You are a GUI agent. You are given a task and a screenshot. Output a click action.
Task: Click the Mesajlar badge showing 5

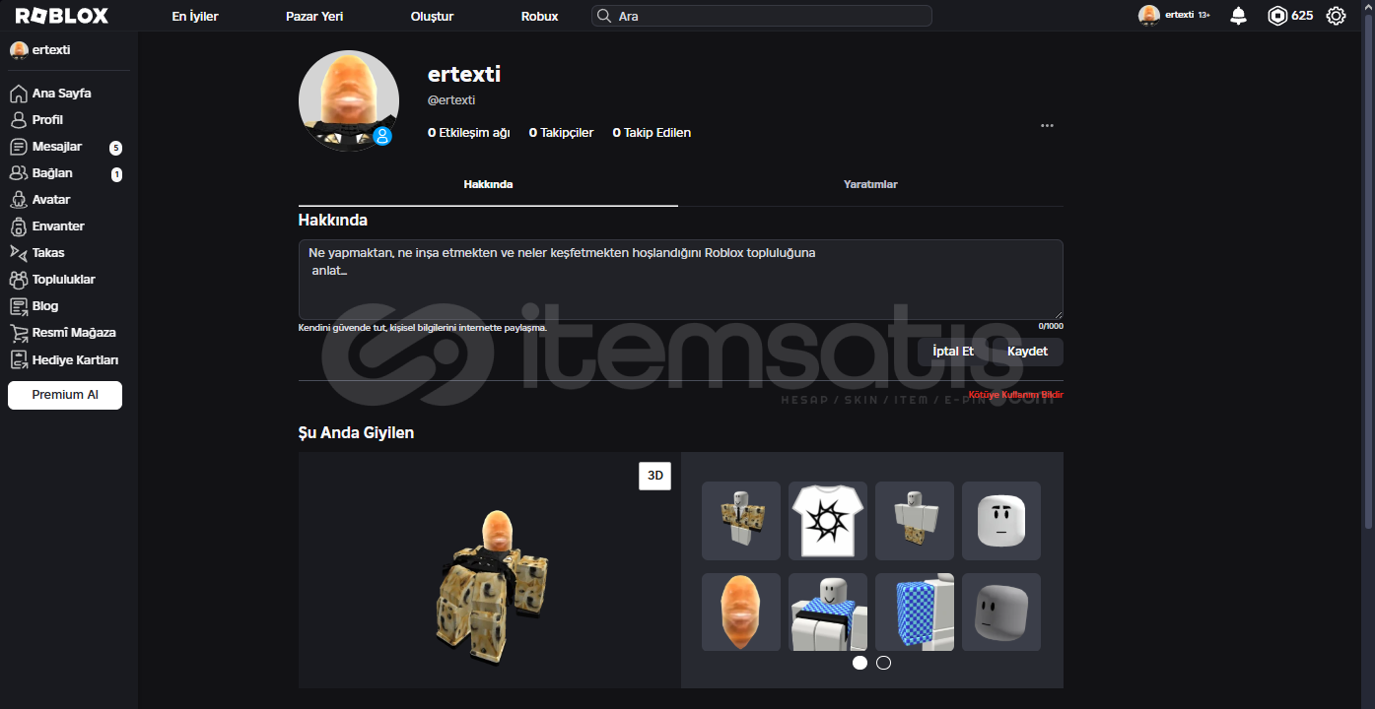116,149
